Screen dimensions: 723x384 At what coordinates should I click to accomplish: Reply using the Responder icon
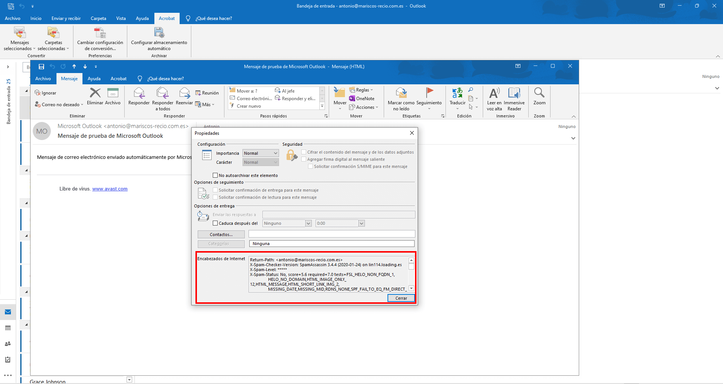click(x=139, y=93)
